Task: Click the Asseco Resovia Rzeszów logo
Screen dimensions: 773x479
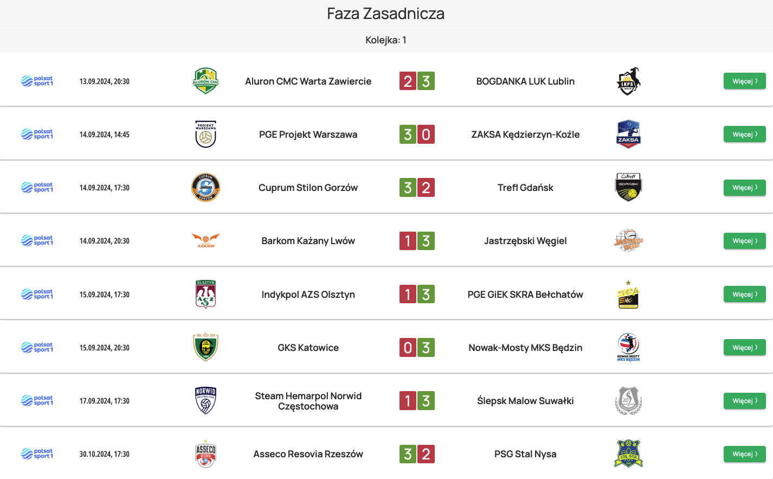Action: 205,454
